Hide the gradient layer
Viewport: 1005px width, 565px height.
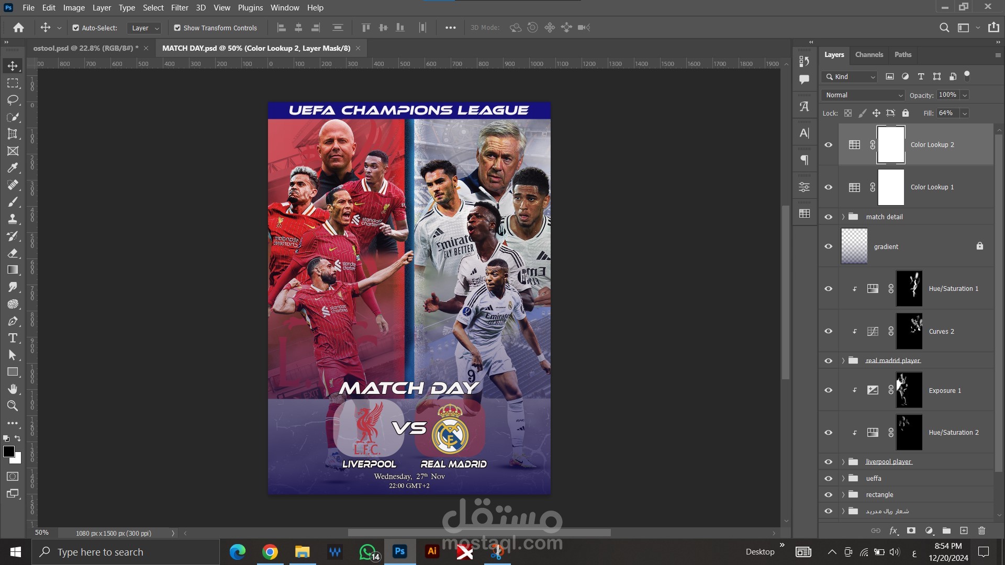coord(828,246)
